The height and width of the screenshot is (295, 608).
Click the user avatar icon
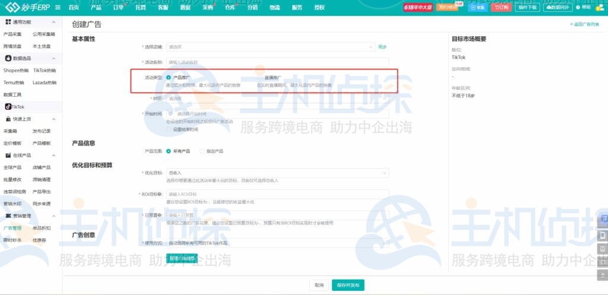click(x=600, y=7)
